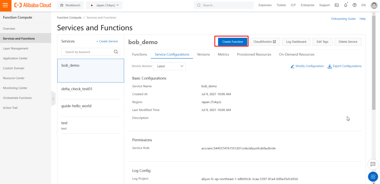The height and width of the screenshot is (184, 380).
Task: Select the Service Configurations tab
Action: pos(172,54)
